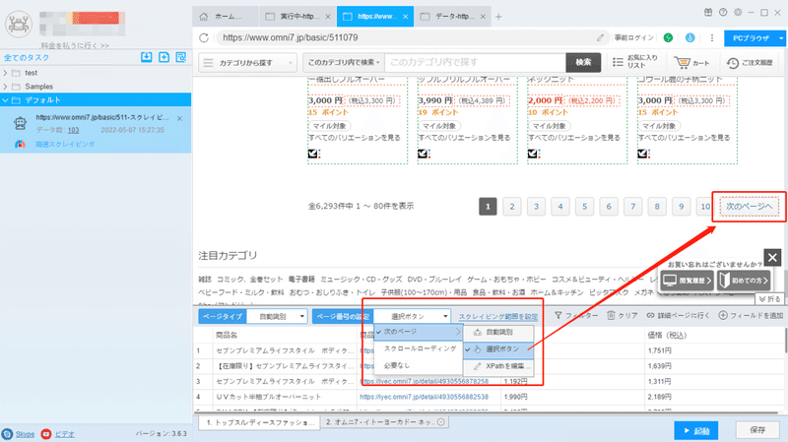
Task: Open the 初めての方 button
Action: coord(744,281)
